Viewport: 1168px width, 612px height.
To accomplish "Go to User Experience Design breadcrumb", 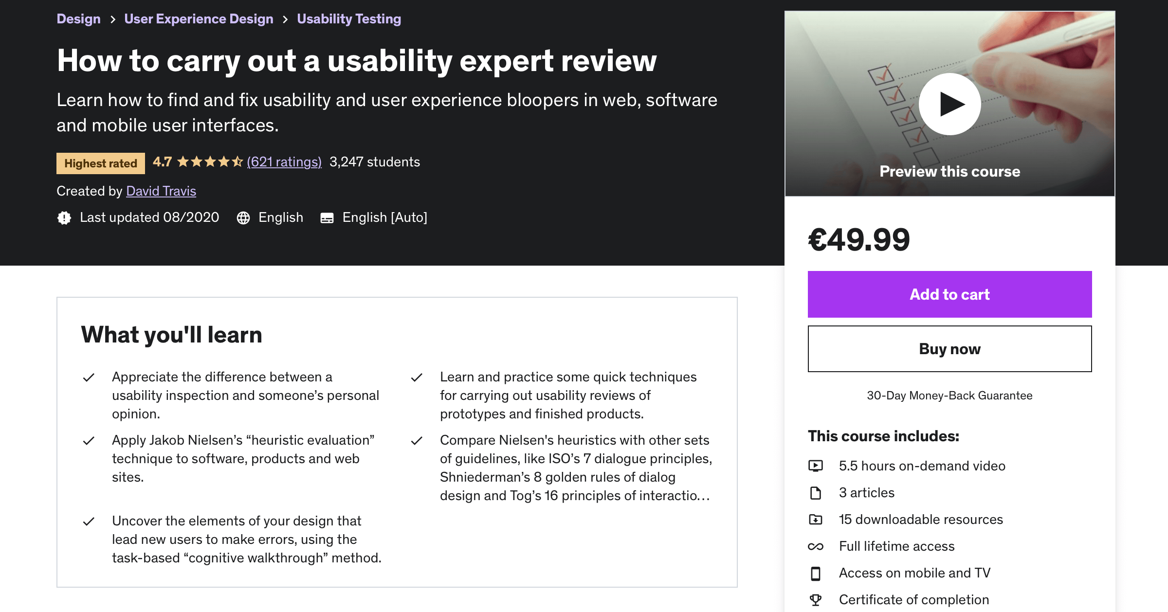I will 199,19.
